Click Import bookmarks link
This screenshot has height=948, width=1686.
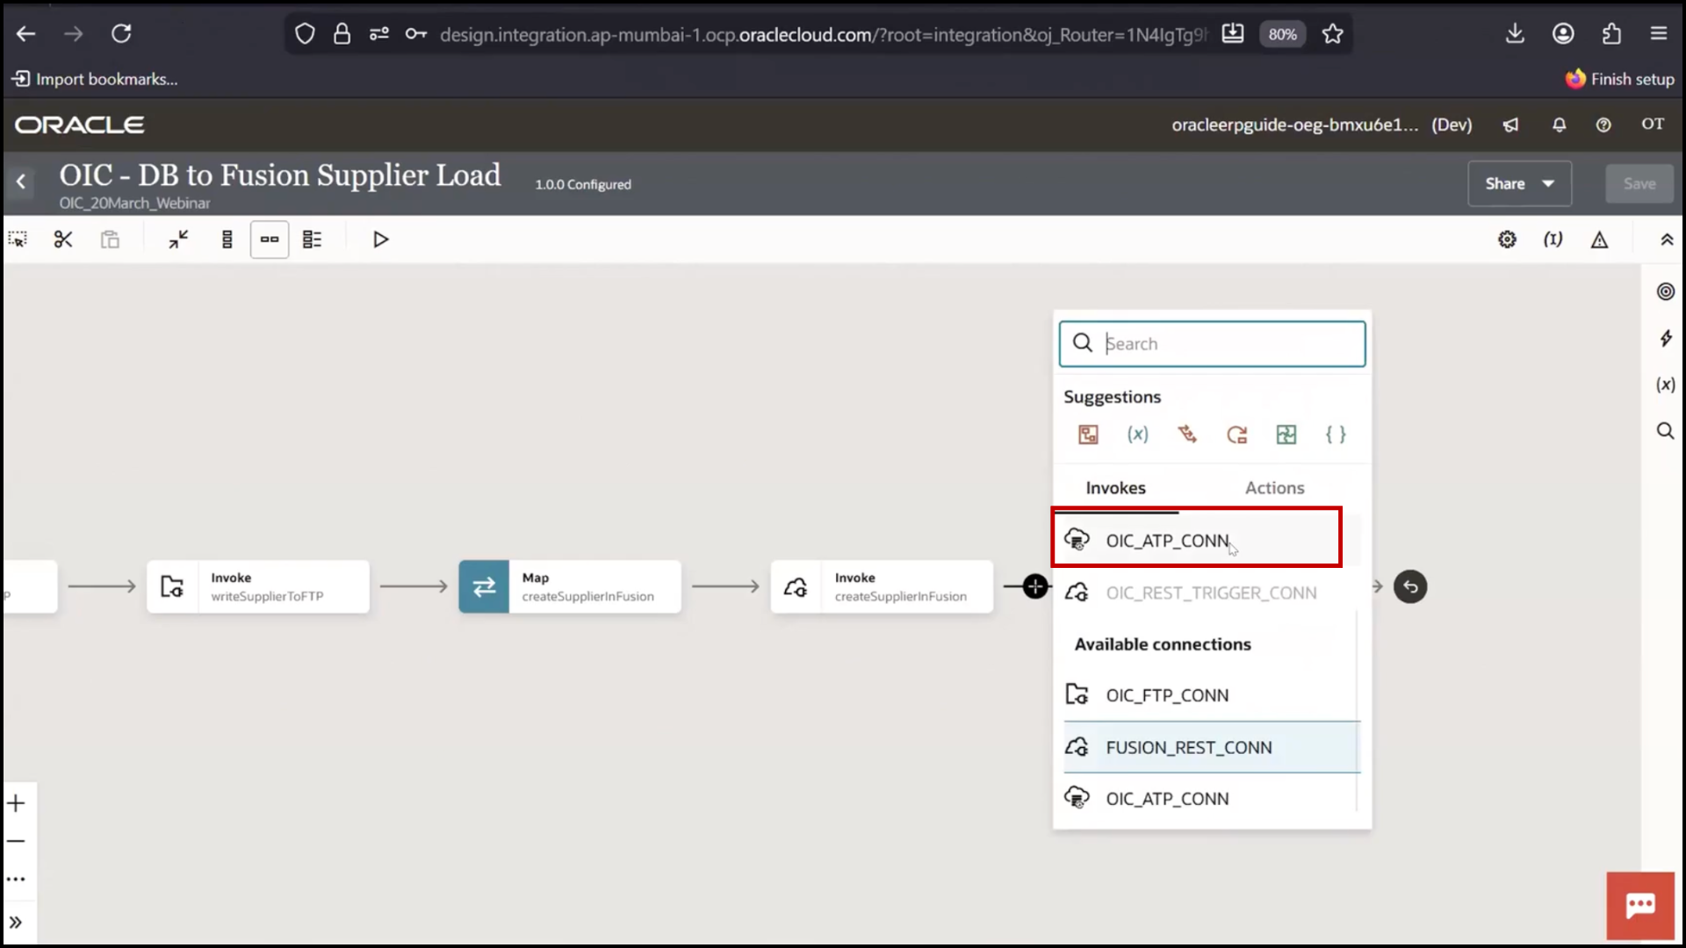point(95,79)
